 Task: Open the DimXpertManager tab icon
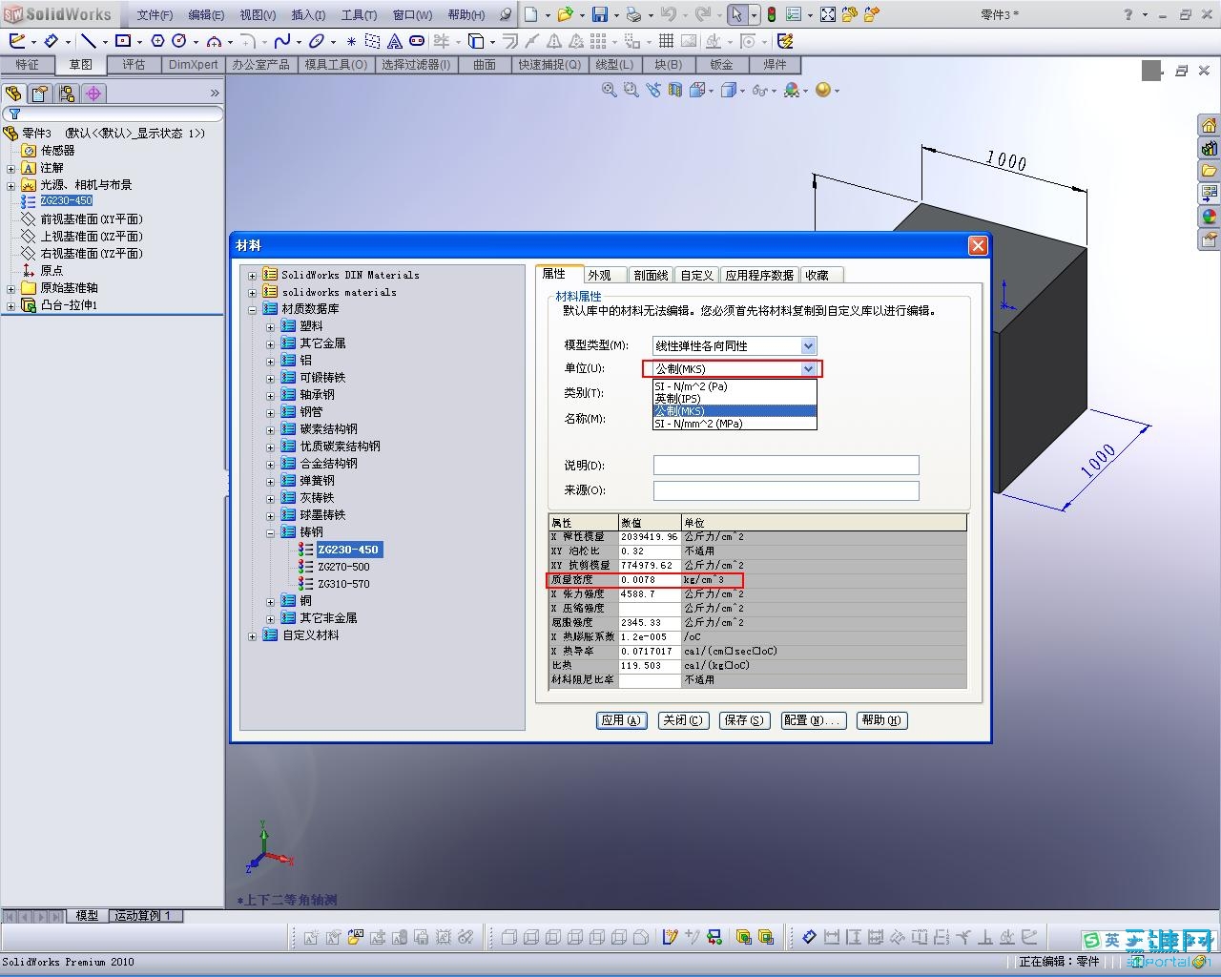[93, 94]
